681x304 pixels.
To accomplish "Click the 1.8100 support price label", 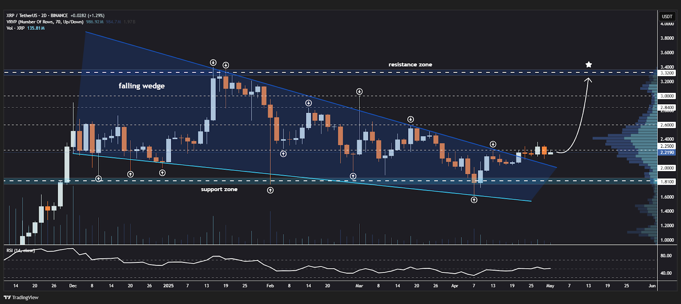I will pos(667,182).
